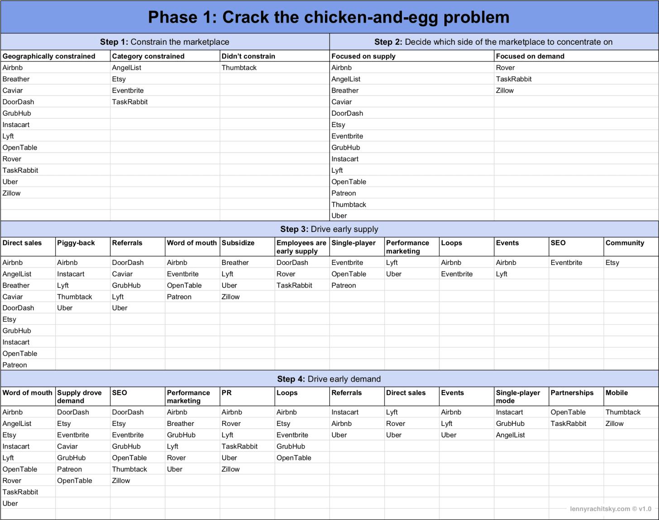This screenshot has height=520, width=659.
Task: Select Thumbtack under Didn't constrain
Action: coord(239,67)
